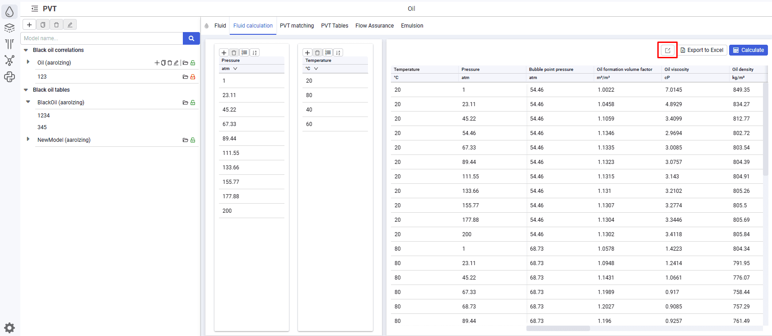Open the Python scripting module in the sidebar
Viewport: 772px width, 336px height.
[x=9, y=77]
